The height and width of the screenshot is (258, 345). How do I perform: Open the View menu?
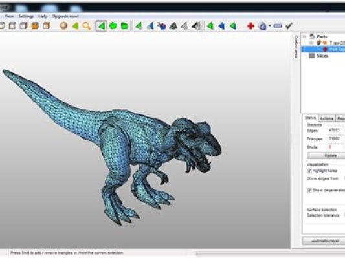9,16
